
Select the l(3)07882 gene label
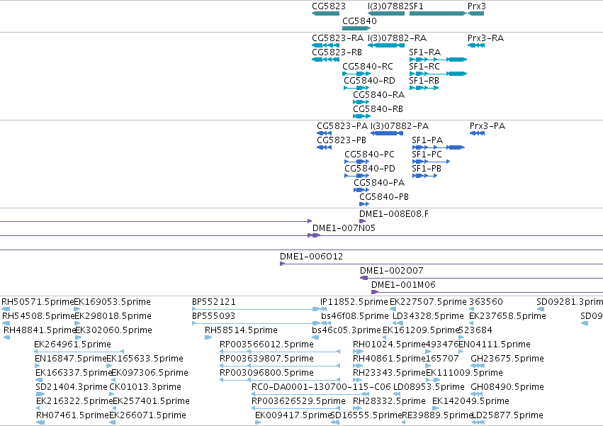388,6
